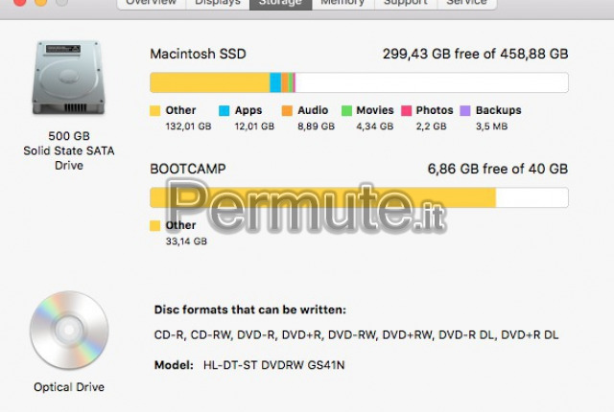Viewport: 614px width, 412px height.
Task: Click the yellow Other swatch under Macintosh SSD
Action: 155,110
